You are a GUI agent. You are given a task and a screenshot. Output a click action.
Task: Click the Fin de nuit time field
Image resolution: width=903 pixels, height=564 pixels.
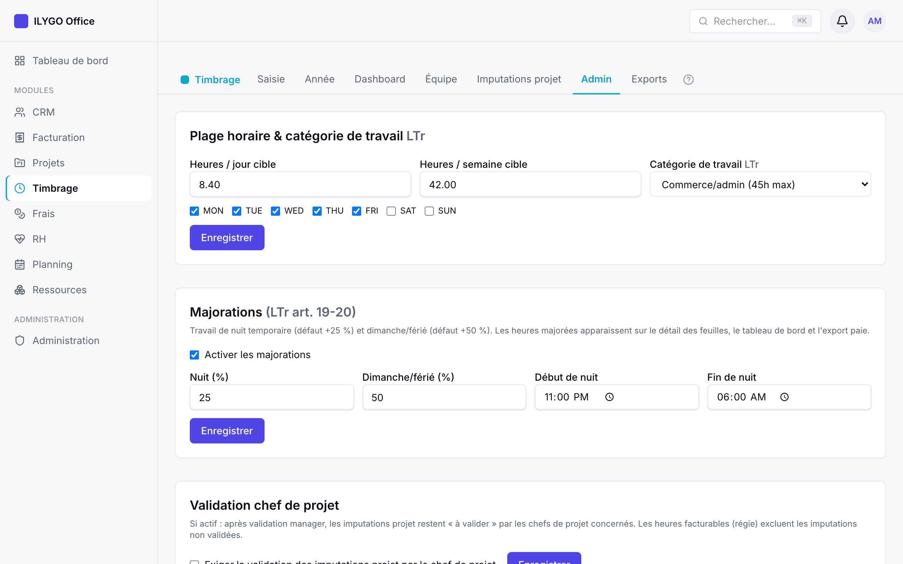pyautogui.click(x=789, y=397)
